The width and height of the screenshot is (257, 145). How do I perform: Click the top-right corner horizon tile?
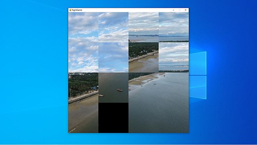click(x=174, y=27)
